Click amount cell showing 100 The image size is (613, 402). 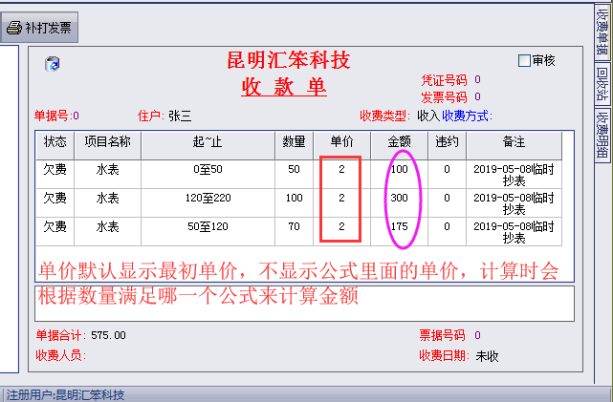(x=399, y=175)
